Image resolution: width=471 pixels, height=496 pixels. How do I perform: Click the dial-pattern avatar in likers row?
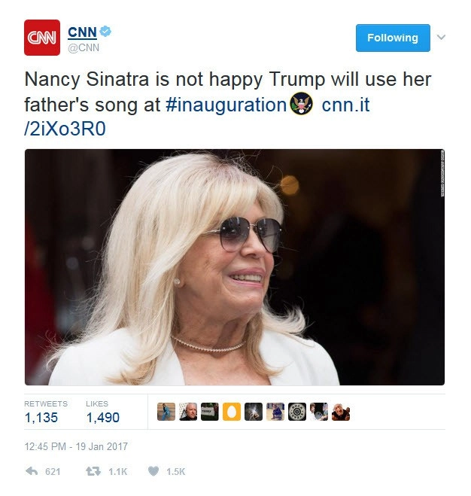[x=297, y=412]
